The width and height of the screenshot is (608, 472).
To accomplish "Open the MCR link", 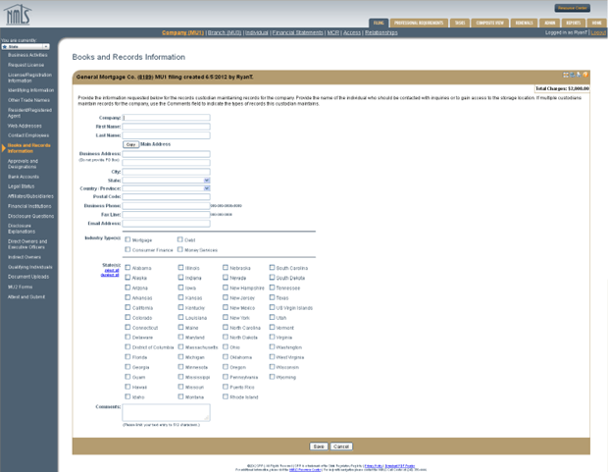I will tap(333, 32).
